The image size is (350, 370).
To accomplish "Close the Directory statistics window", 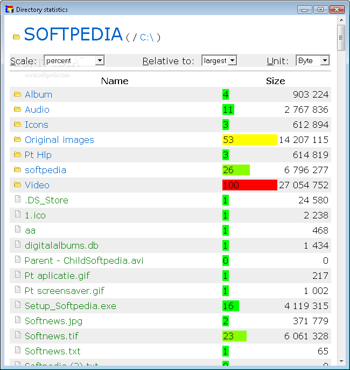I will (337, 10).
